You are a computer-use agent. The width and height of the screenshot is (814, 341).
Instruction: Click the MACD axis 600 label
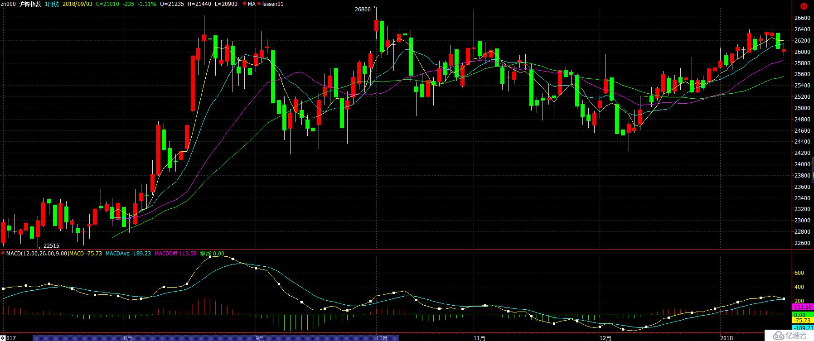point(799,273)
